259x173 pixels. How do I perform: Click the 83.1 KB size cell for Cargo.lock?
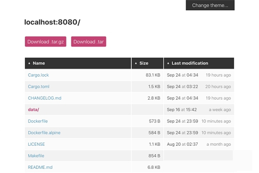tap(153, 75)
